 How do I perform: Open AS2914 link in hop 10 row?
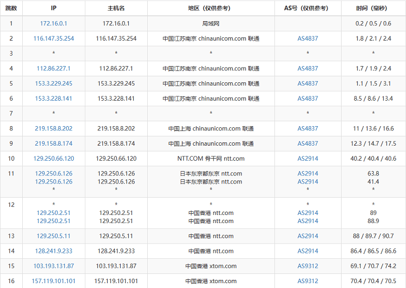click(x=307, y=159)
